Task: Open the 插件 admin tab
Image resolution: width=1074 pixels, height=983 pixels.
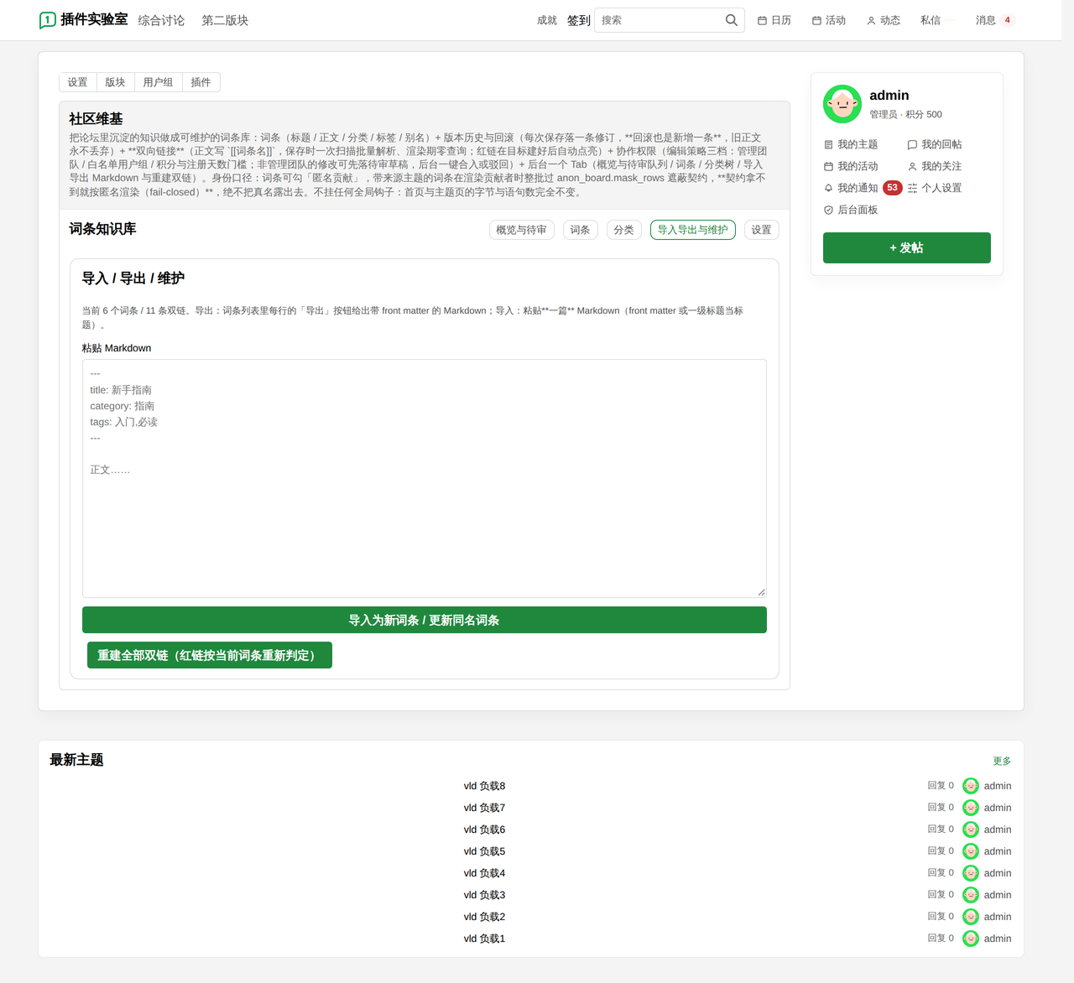Action: pyautogui.click(x=201, y=82)
